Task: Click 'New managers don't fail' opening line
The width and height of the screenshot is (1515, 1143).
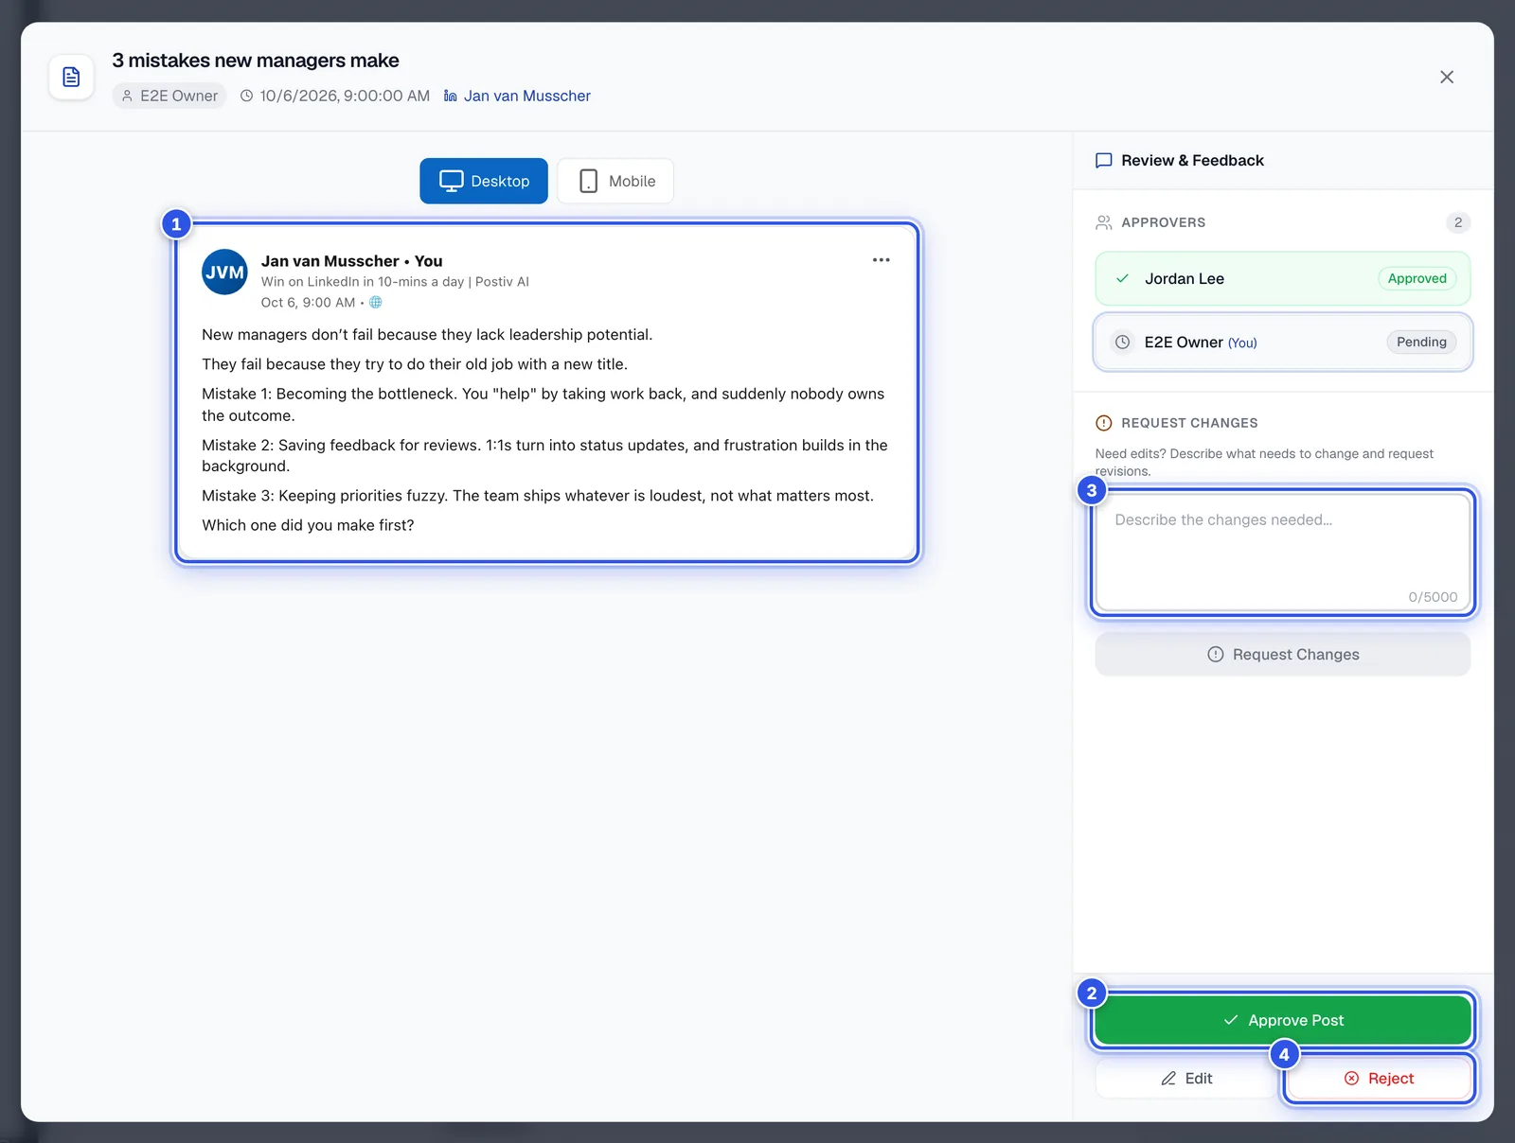Action: tap(427, 335)
